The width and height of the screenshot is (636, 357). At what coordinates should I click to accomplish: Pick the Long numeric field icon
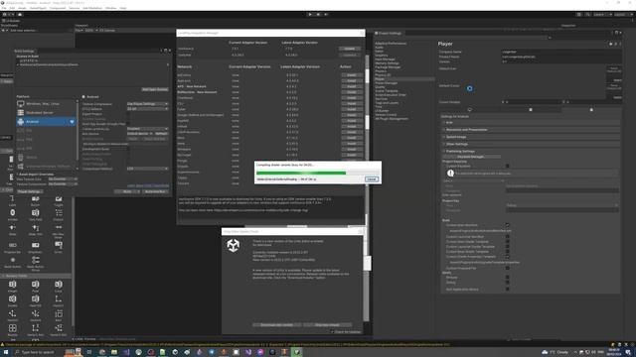tap(59, 285)
